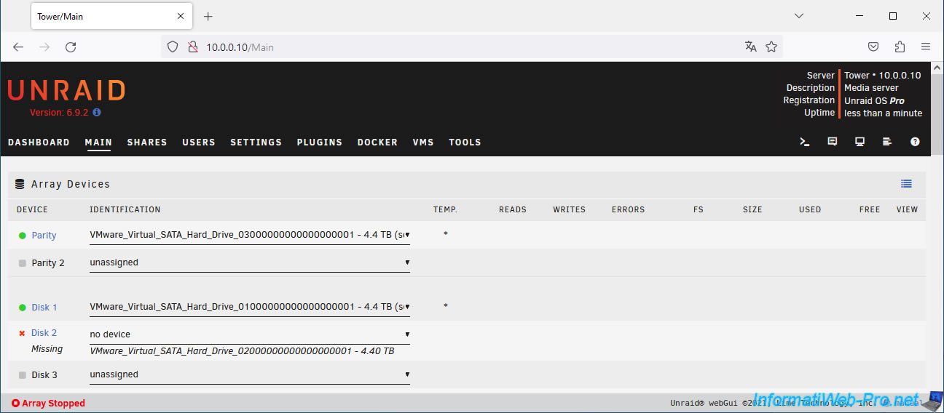Click the Disk 1 link
The width and height of the screenshot is (944, 413).
click(x=44, y=308)
